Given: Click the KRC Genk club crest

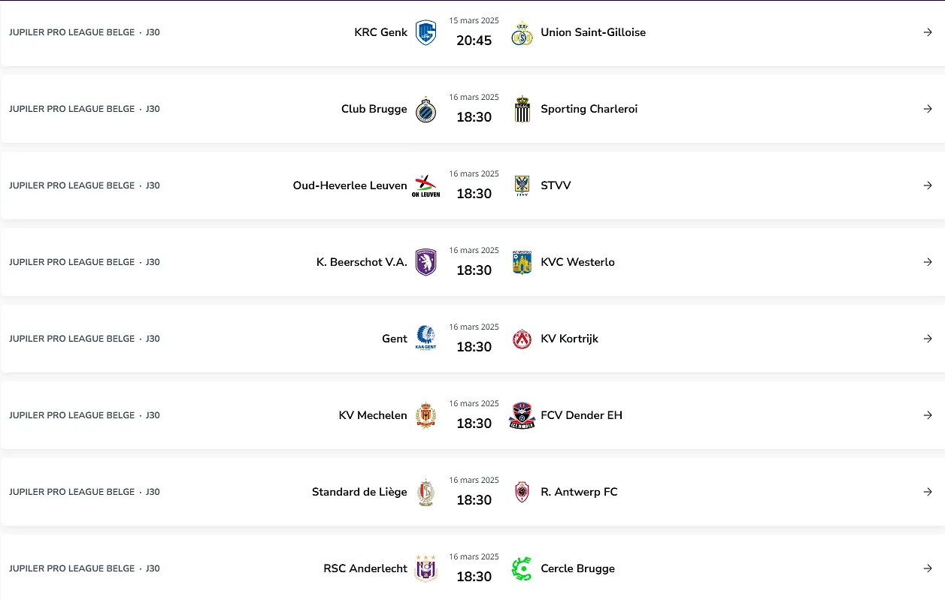Looking at the screenshot, I should (426, 32).
